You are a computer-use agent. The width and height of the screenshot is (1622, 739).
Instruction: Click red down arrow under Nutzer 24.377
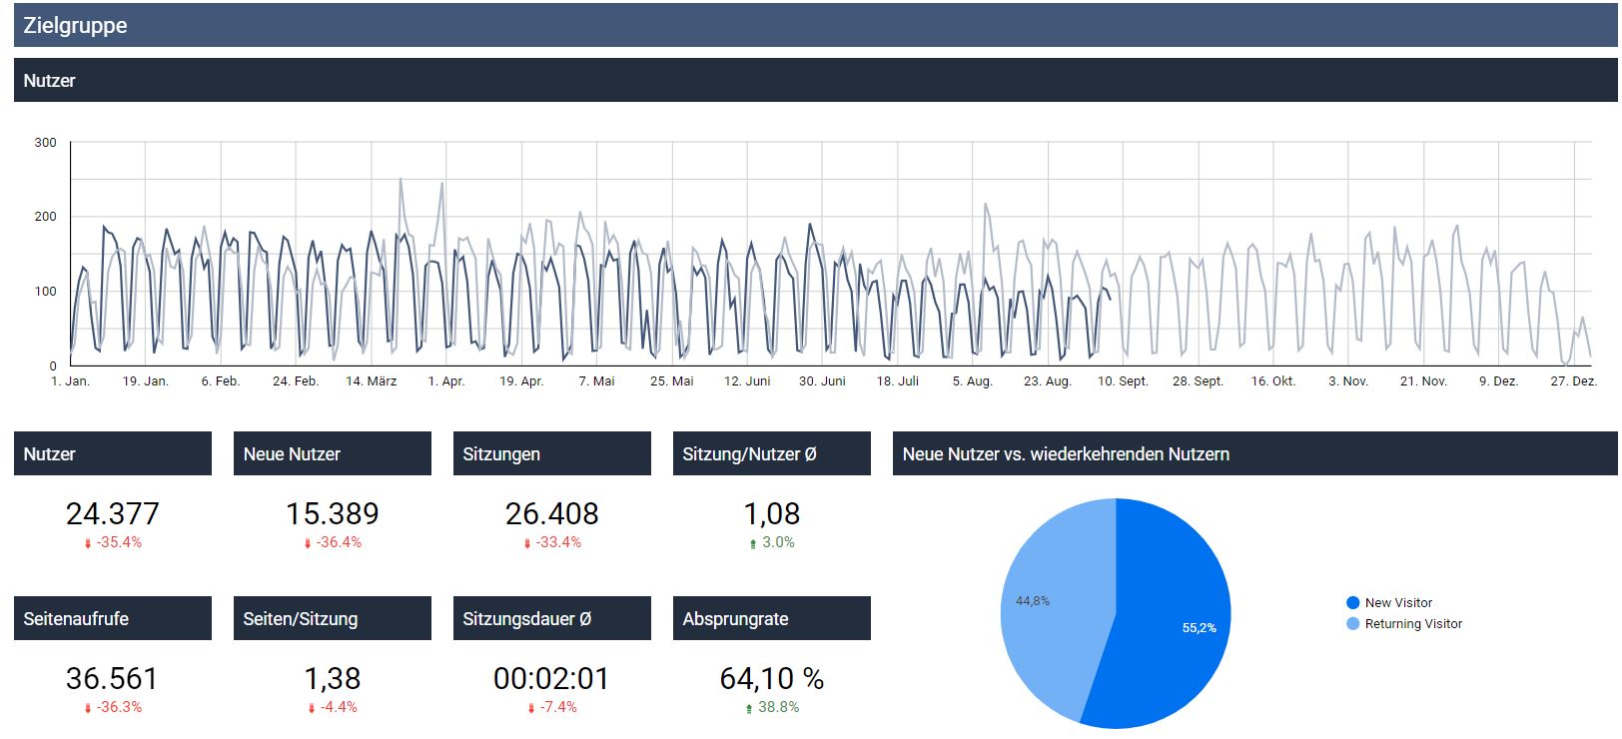pyautogui.click(x=88, y=543)
